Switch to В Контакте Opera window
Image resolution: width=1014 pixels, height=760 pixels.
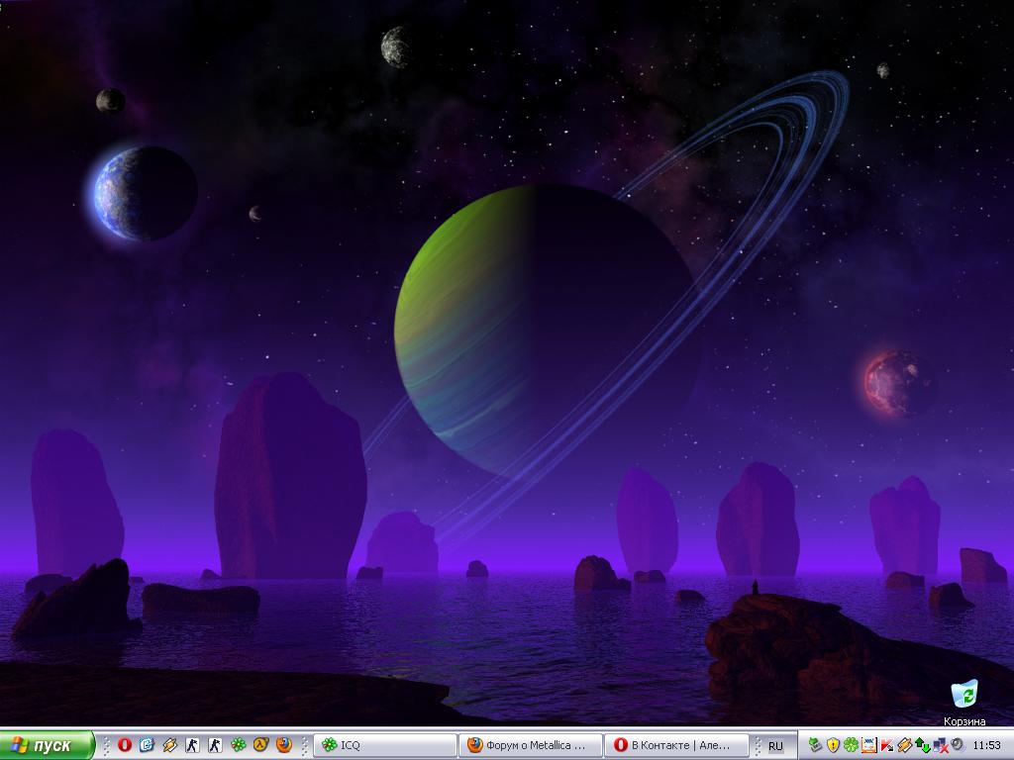pyautogui.click(x=677, y=745)
